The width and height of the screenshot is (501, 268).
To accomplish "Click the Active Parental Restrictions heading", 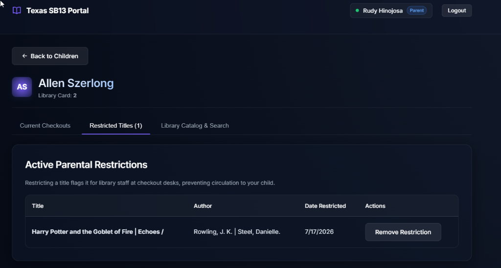I will 86,164.
